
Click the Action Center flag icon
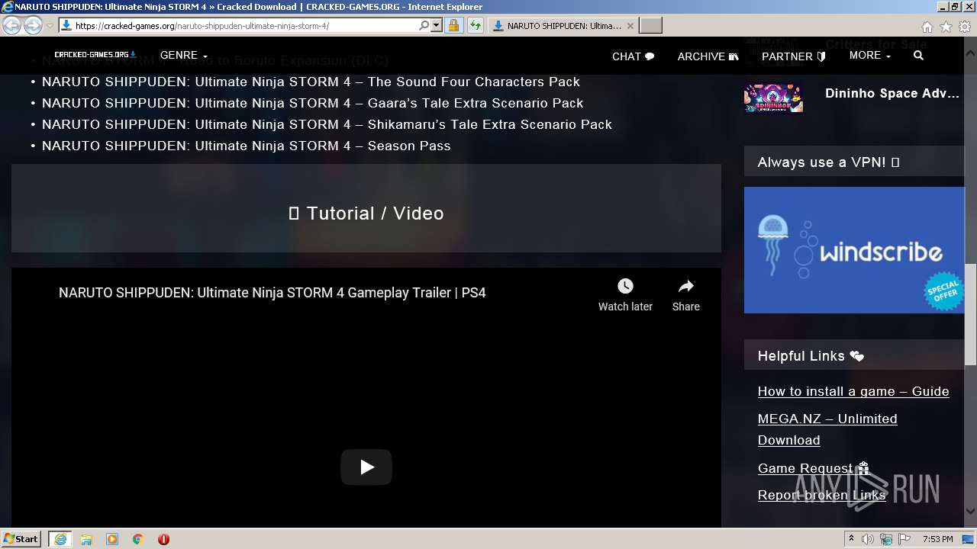[x=904, y=539]
